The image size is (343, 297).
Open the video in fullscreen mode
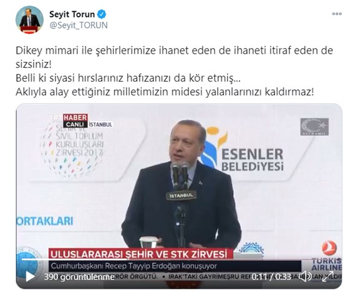(328, 276)
